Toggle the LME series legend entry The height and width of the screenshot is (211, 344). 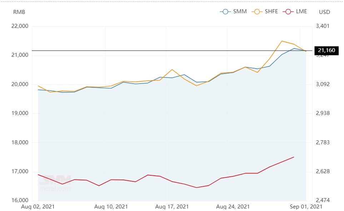click(x=295, y=11)
